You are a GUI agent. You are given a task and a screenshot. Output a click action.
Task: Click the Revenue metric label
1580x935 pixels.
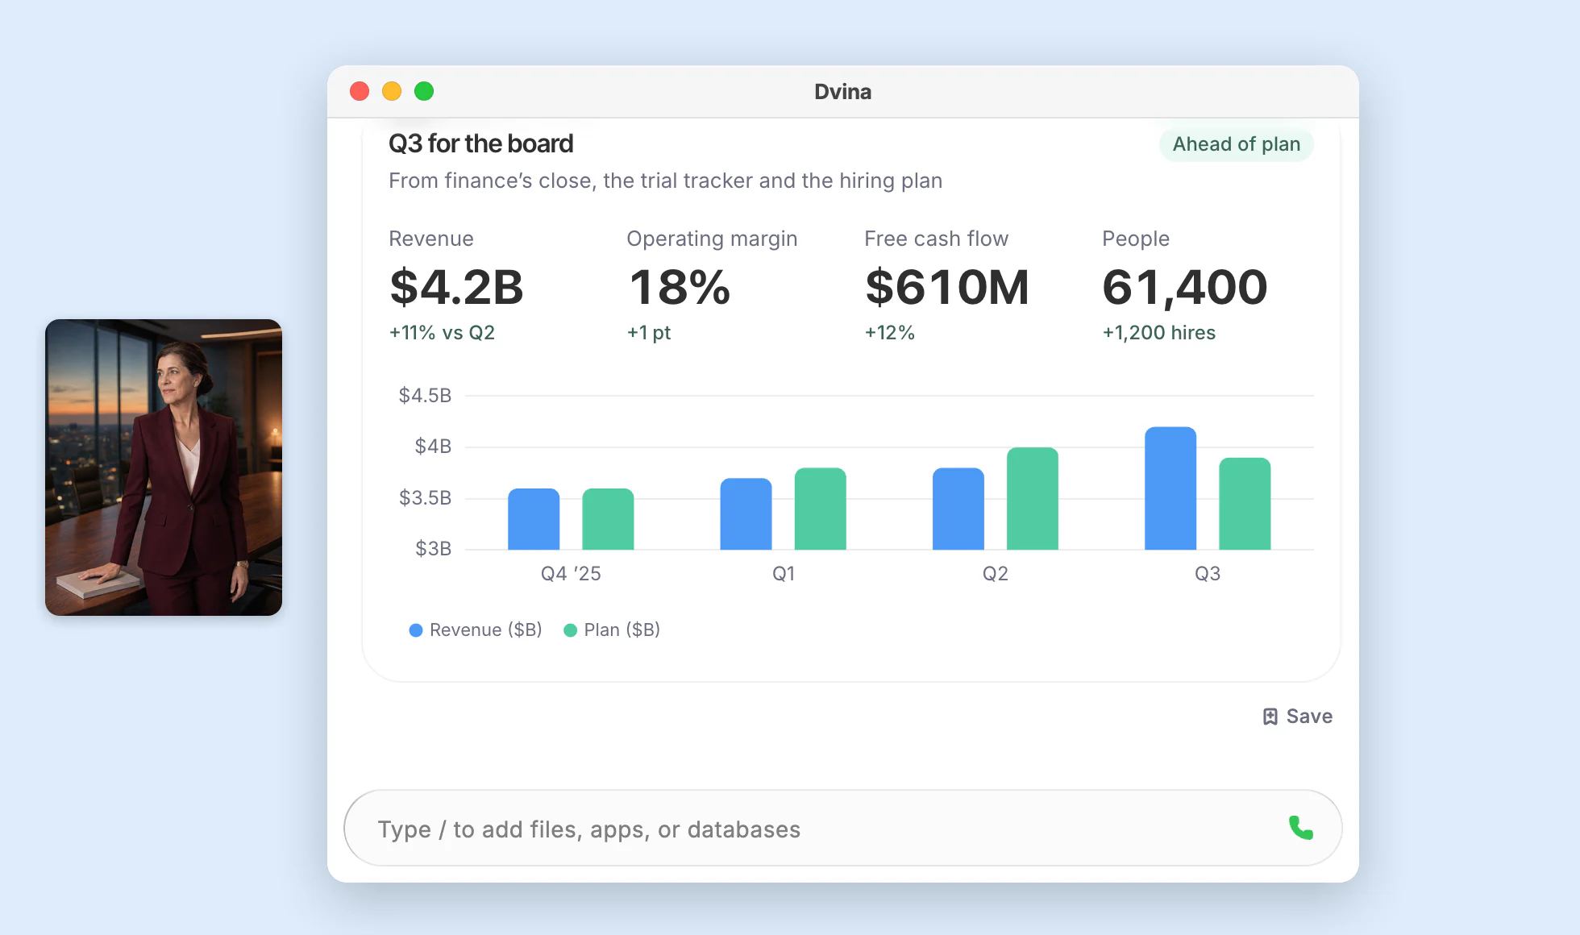point(431,239)
